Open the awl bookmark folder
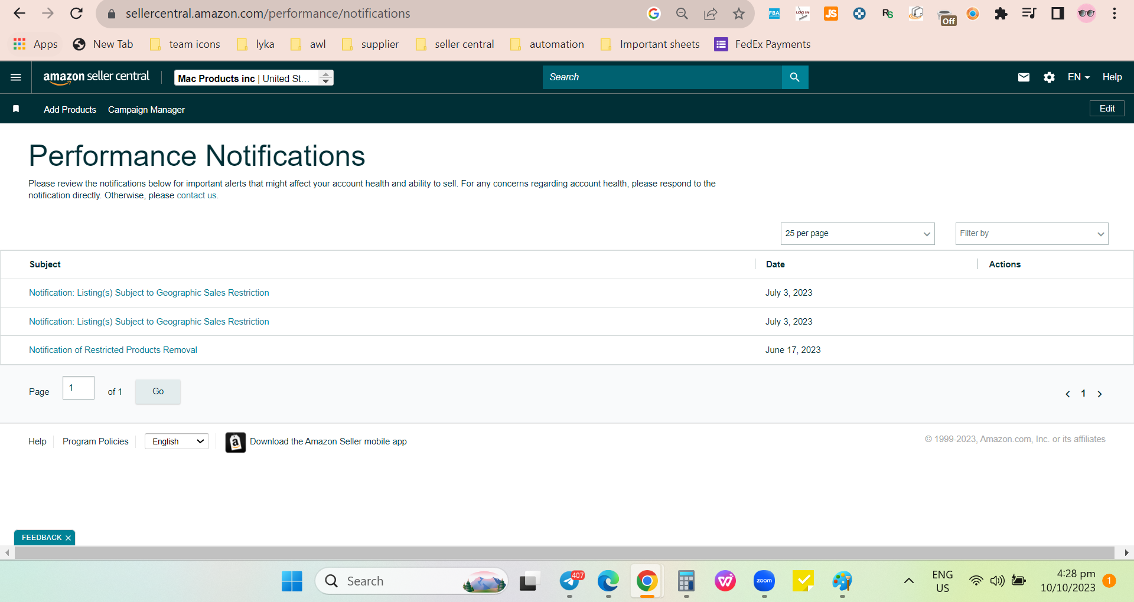Image resolution: width=1134 pixels, height=602 pixels. 308,44
